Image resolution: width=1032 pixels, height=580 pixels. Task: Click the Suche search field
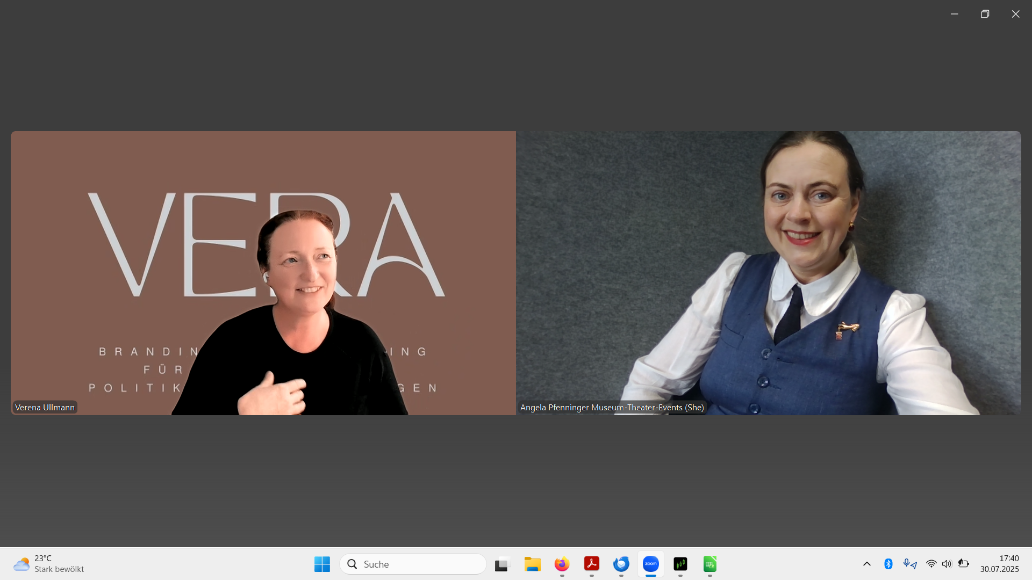click(x=413, y=564)
